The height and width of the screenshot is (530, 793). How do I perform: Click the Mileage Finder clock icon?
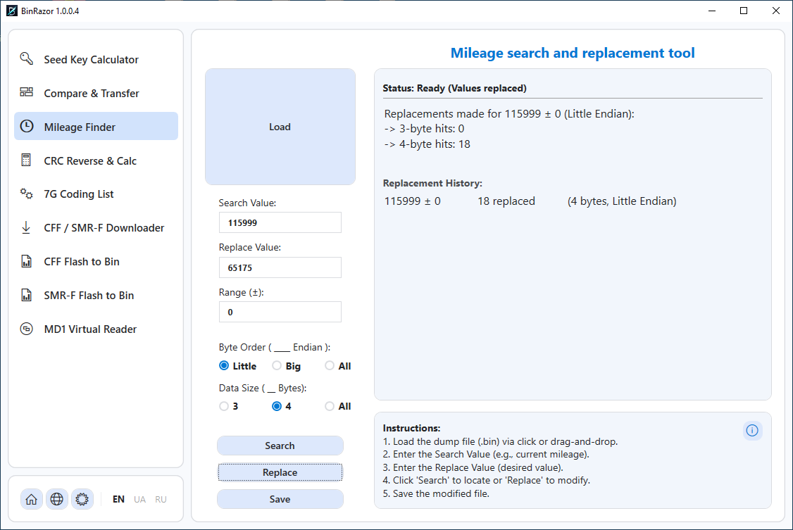click(x=26, y=126)
